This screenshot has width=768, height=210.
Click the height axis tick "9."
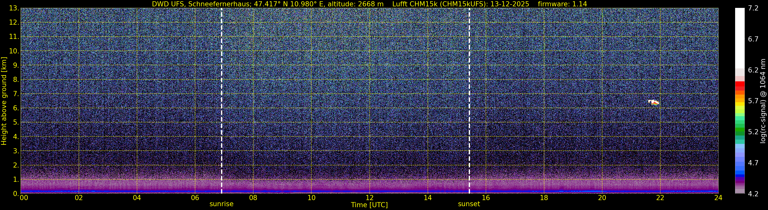(16, 65)
